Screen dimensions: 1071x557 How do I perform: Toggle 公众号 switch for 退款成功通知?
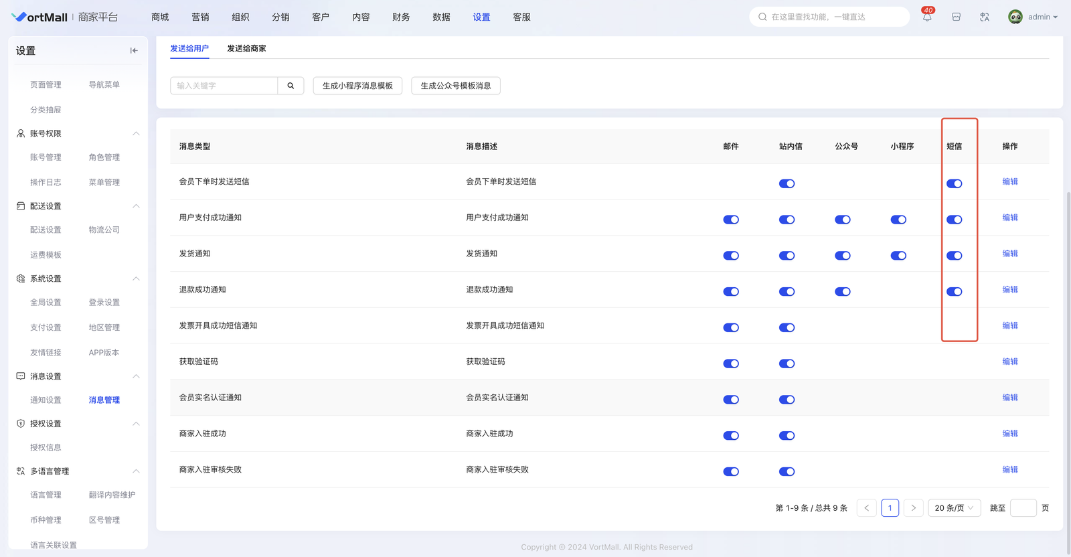(x=842, y=292)
